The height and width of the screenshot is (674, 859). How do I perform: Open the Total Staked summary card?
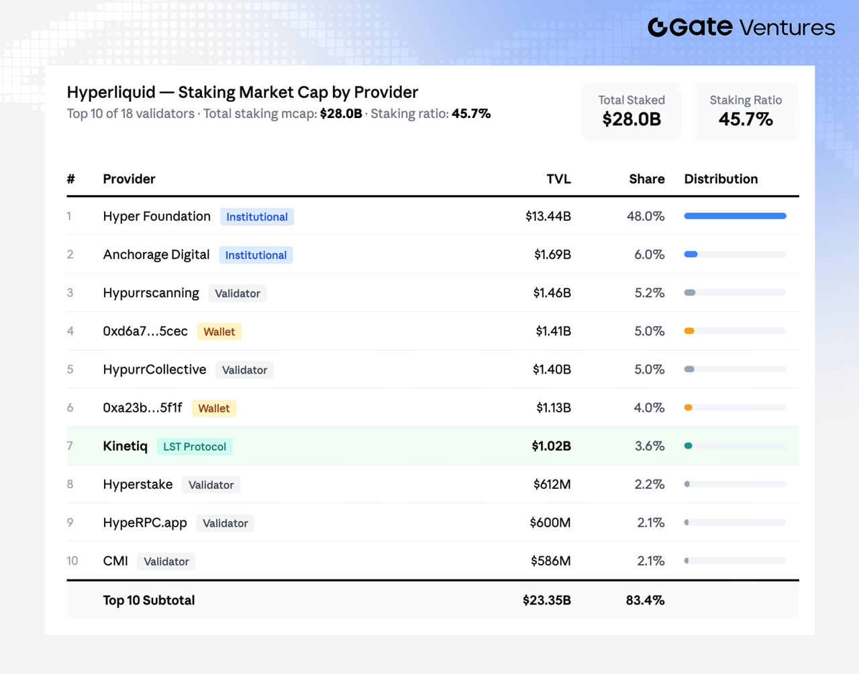tap(631, 111)
